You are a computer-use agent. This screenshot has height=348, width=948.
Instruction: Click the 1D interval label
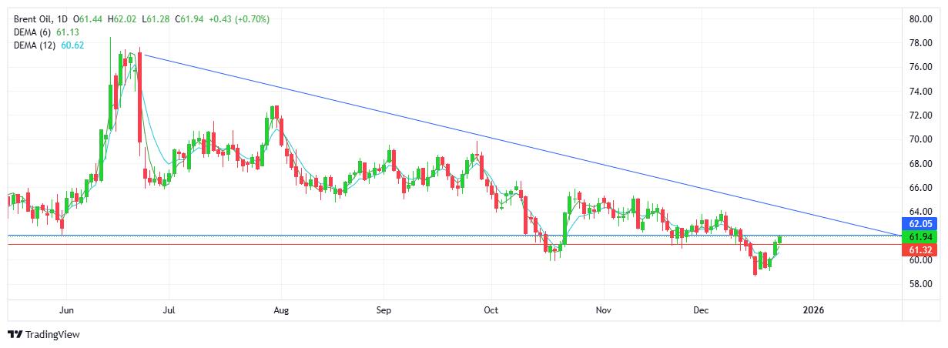tap(64, 18)
